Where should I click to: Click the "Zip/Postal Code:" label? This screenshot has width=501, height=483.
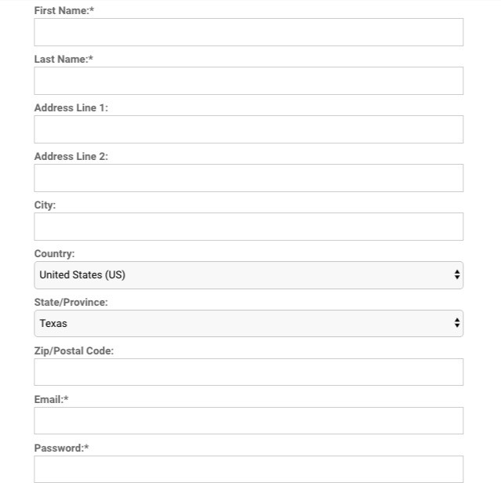[74, 351]
